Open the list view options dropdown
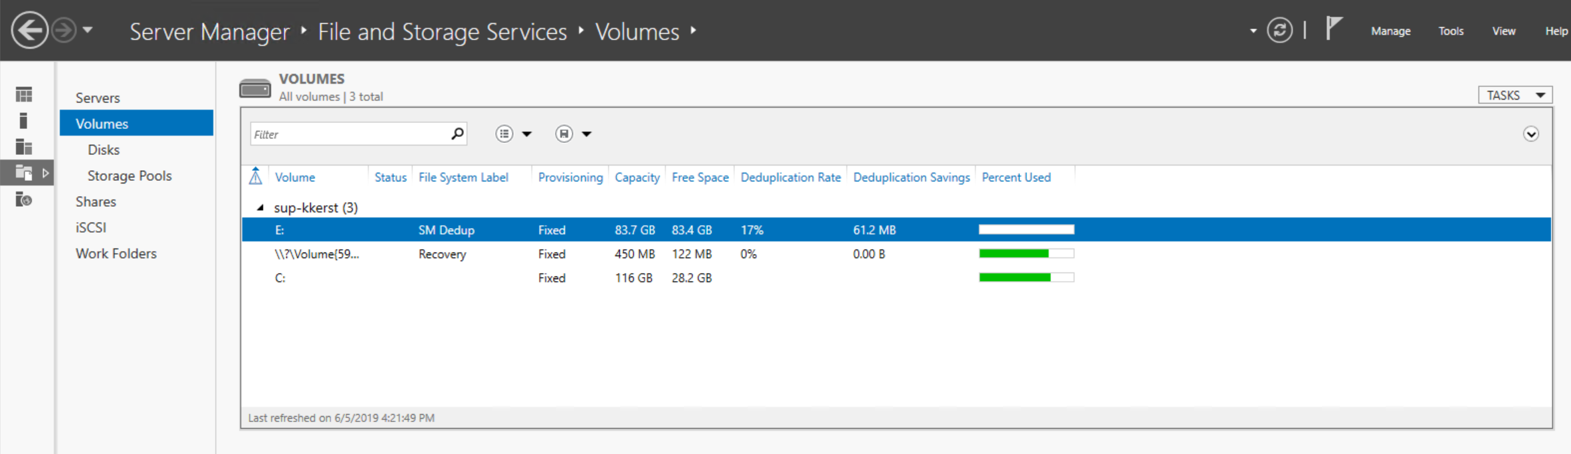 [514, 134]
